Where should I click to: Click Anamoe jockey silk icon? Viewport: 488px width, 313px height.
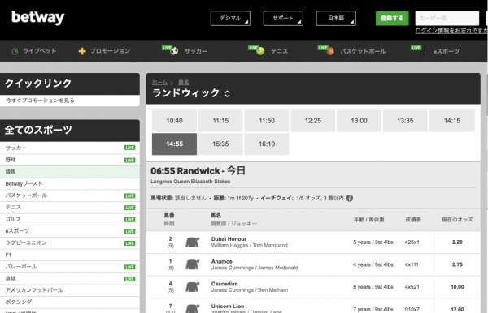[192, 264]
